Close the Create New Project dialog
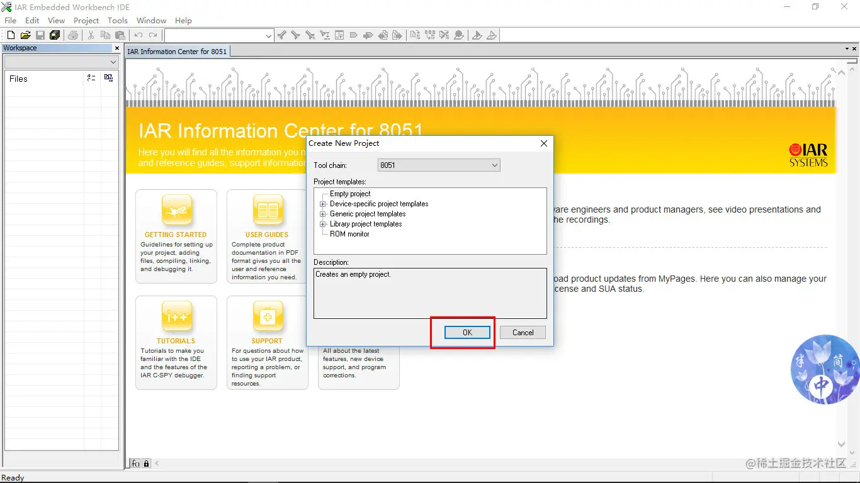The image size is (860, 483). tap(544, 143)
